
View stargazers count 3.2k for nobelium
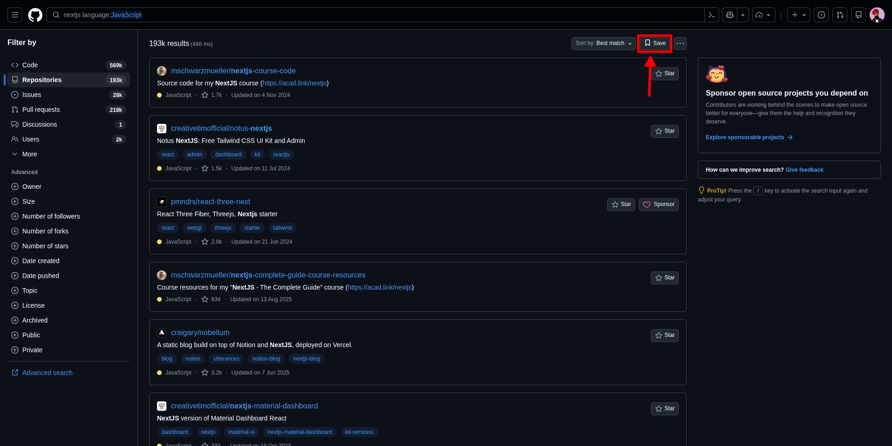(212, 373)
